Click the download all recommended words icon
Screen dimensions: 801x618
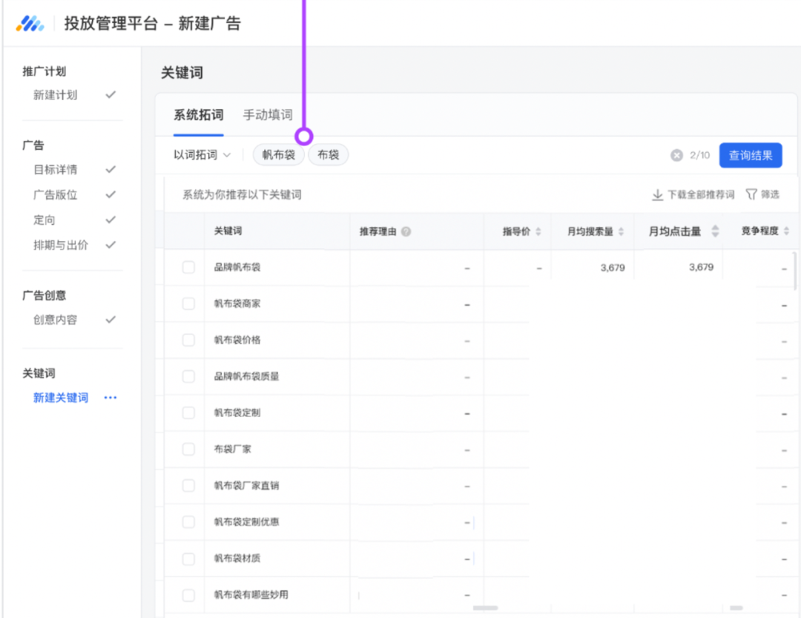click(657, 194)
